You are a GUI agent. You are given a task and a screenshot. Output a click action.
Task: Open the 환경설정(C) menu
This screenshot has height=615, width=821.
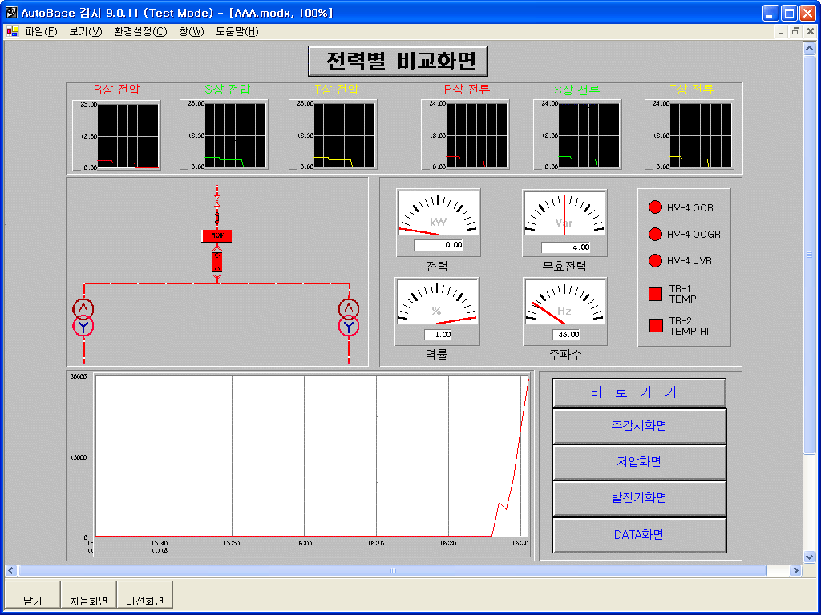pos(140,32)
